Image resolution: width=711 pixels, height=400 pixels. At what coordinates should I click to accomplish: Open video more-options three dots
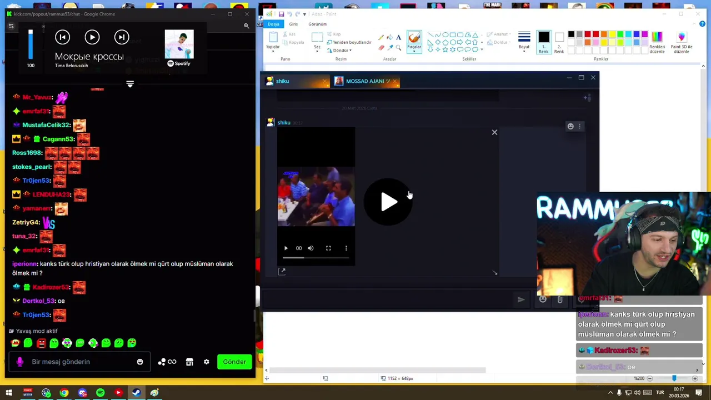(346, 248)
